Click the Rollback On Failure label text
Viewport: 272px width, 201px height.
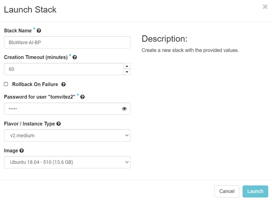[35, 84]
